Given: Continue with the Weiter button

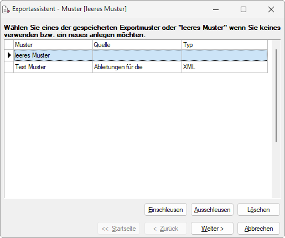Looking at the screenshot, I should click(212, 229).
